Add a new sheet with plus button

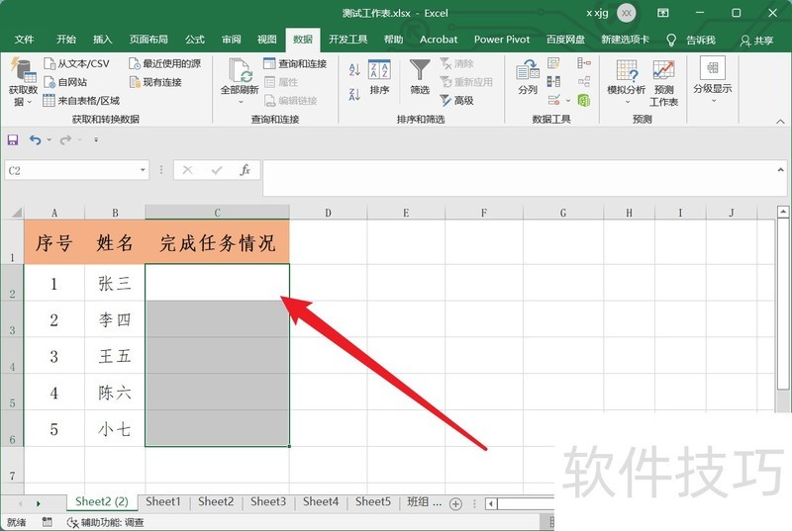[x=455, y=503]
